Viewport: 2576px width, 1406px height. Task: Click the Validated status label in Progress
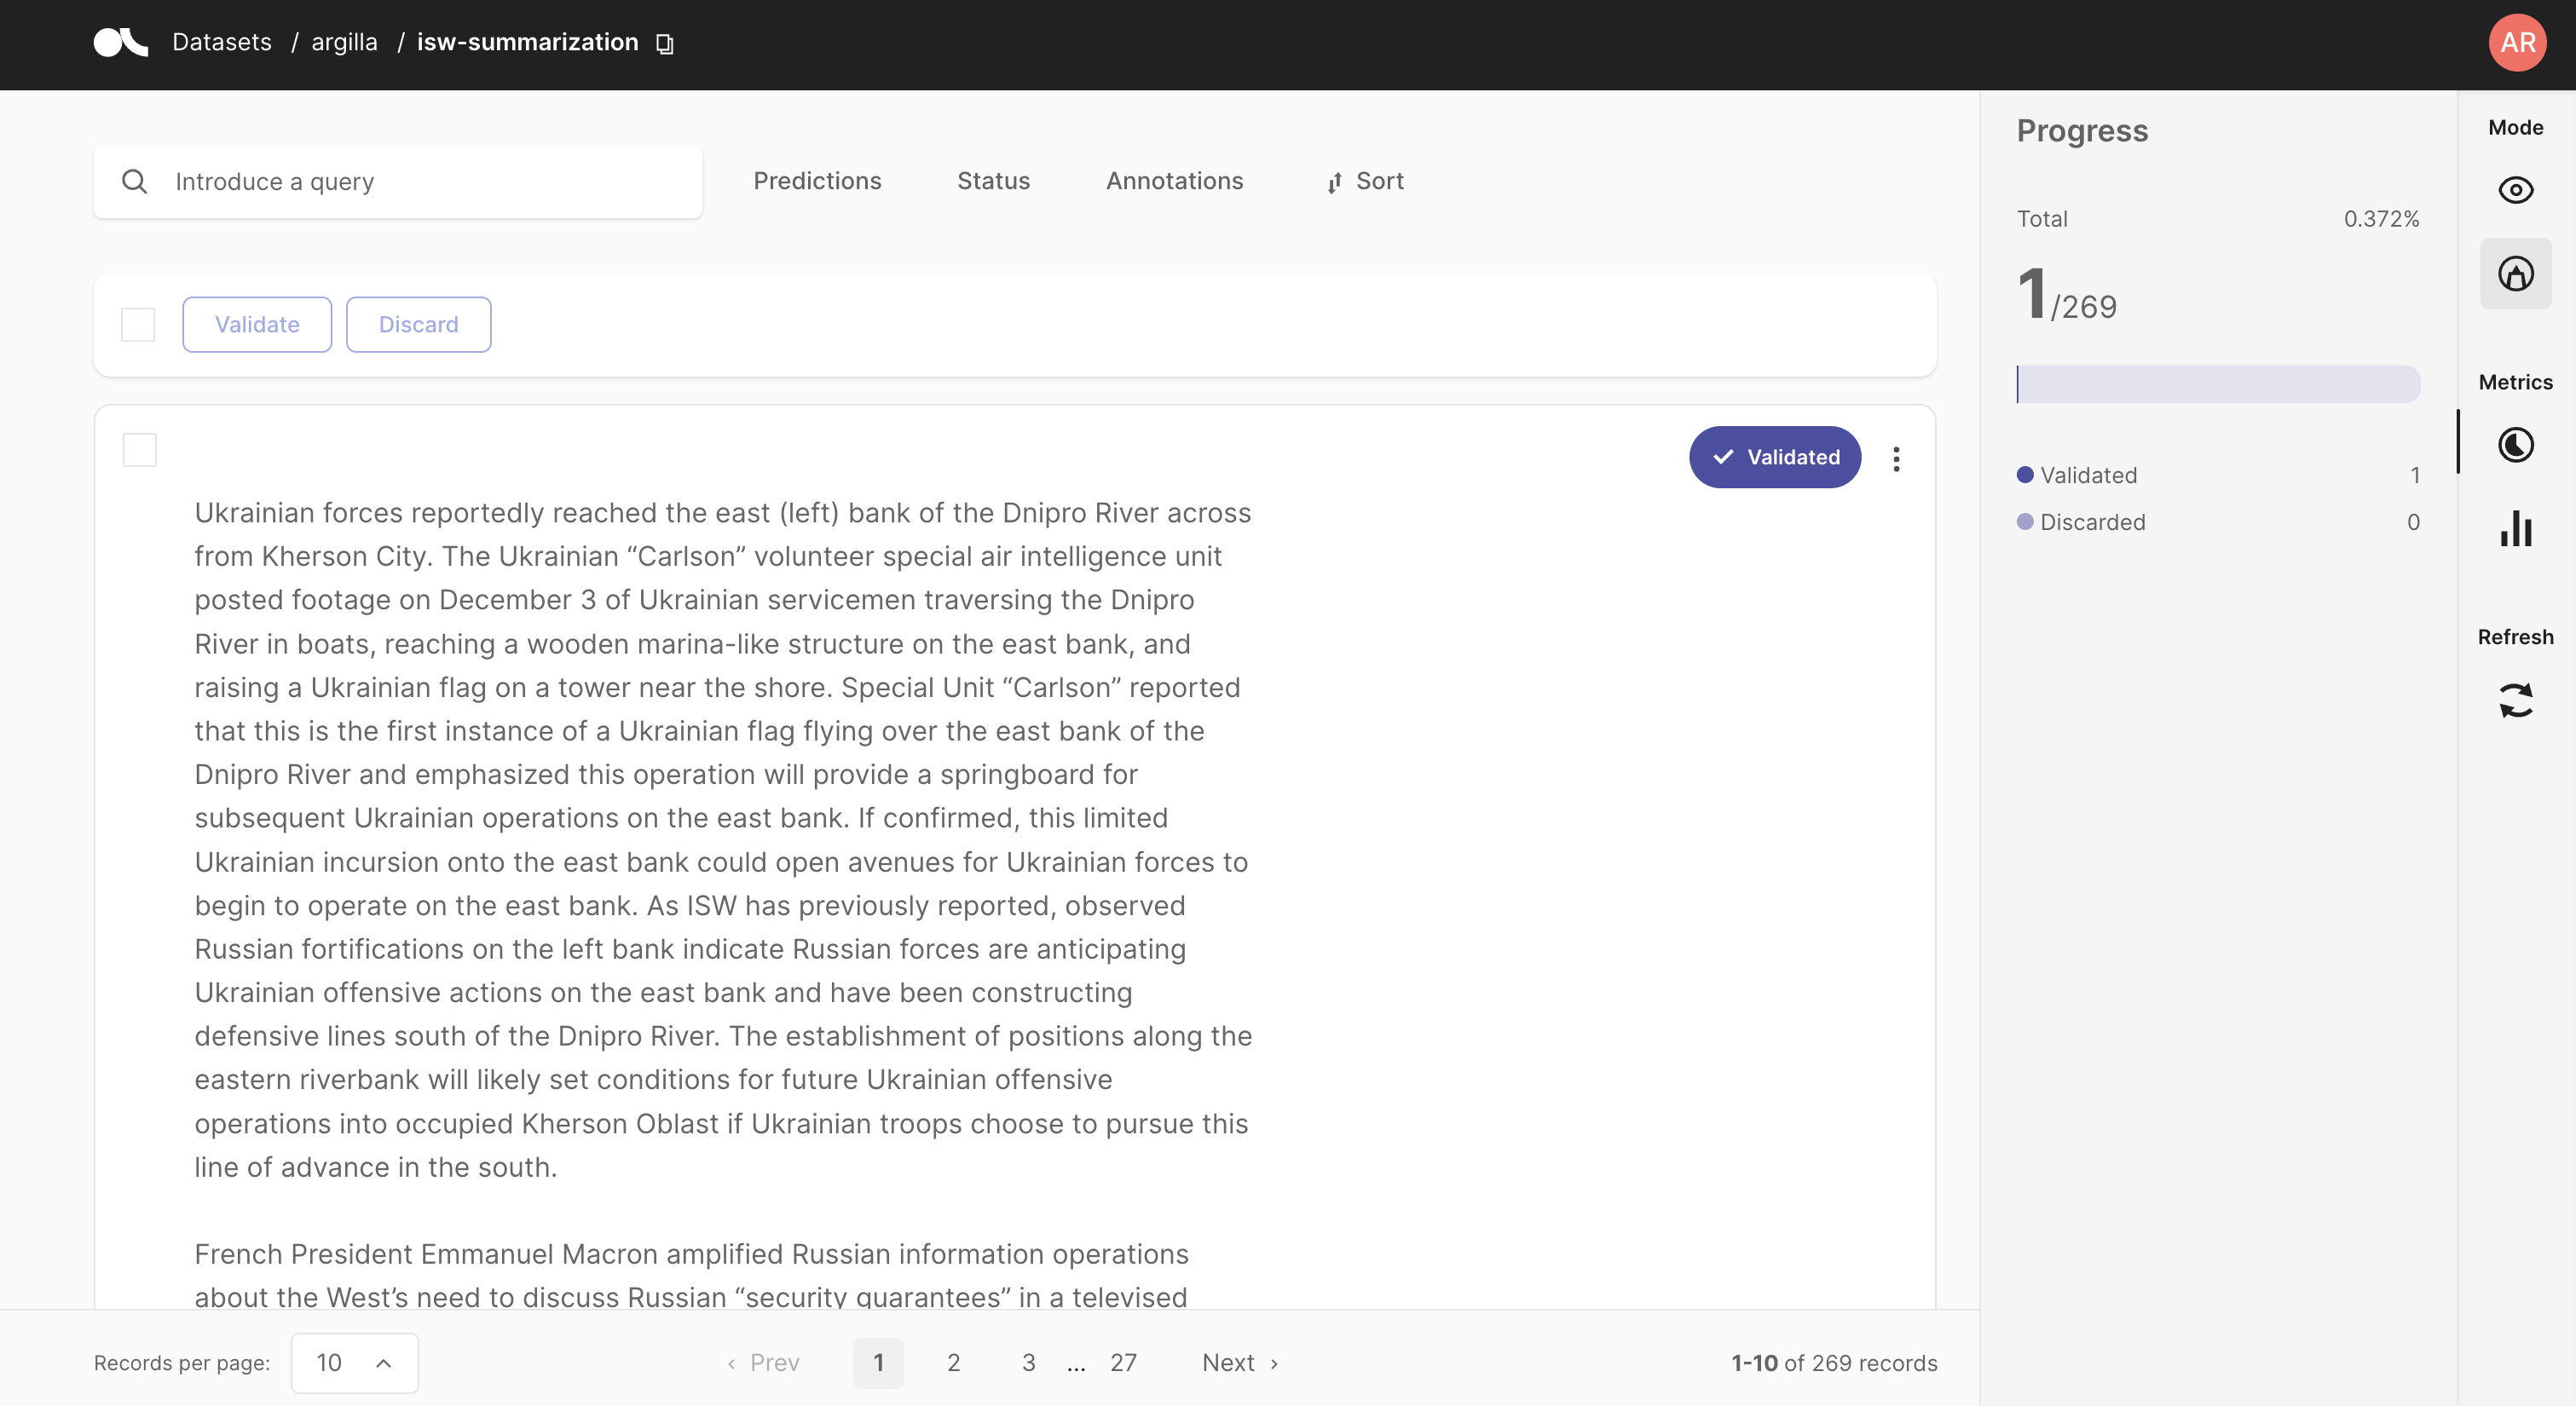(2088, 475)
